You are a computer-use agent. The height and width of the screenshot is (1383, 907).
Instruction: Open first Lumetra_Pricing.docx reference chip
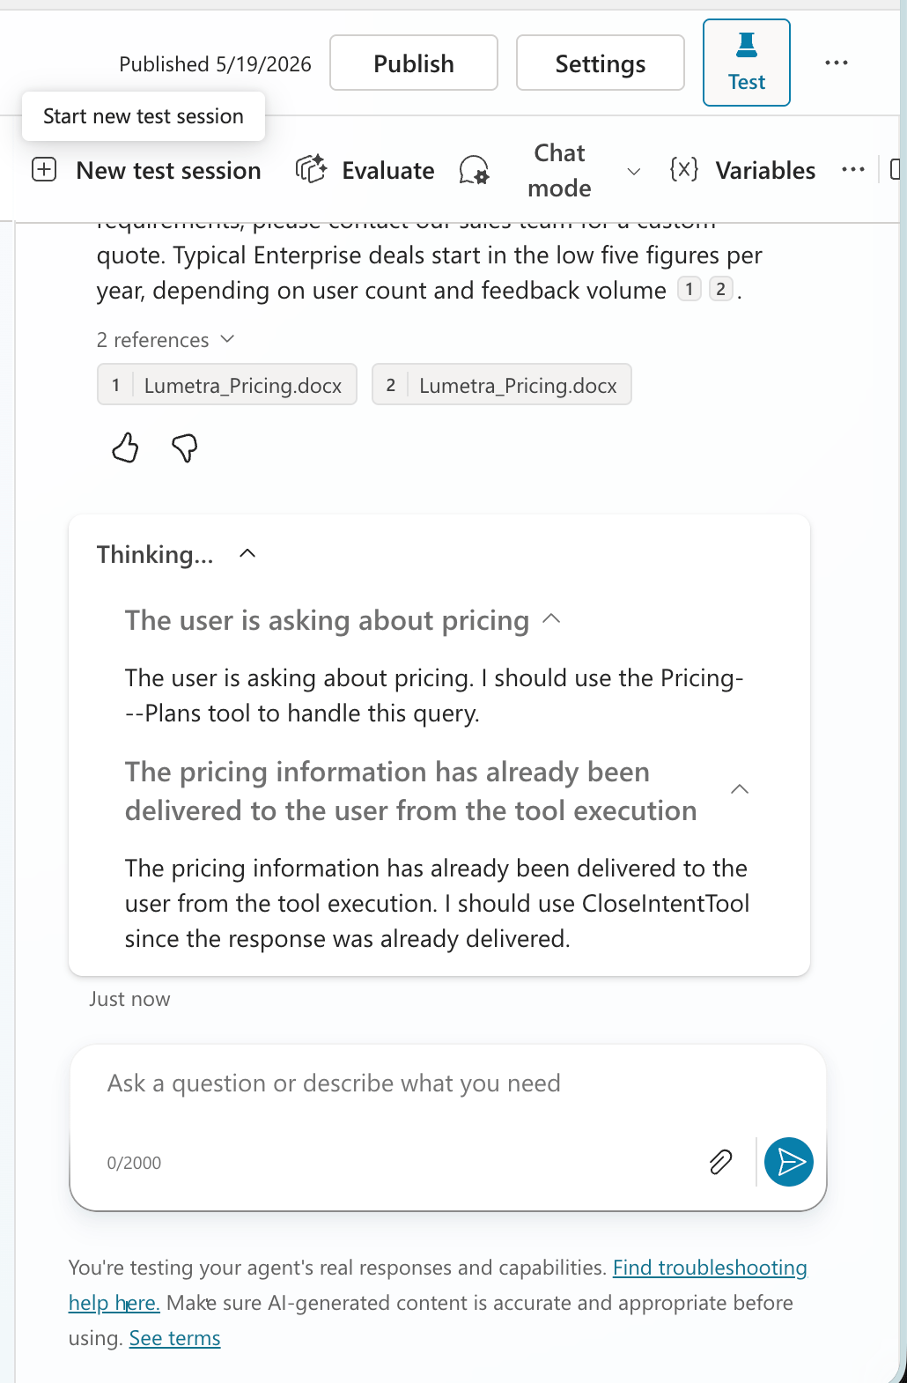point(227,385)
